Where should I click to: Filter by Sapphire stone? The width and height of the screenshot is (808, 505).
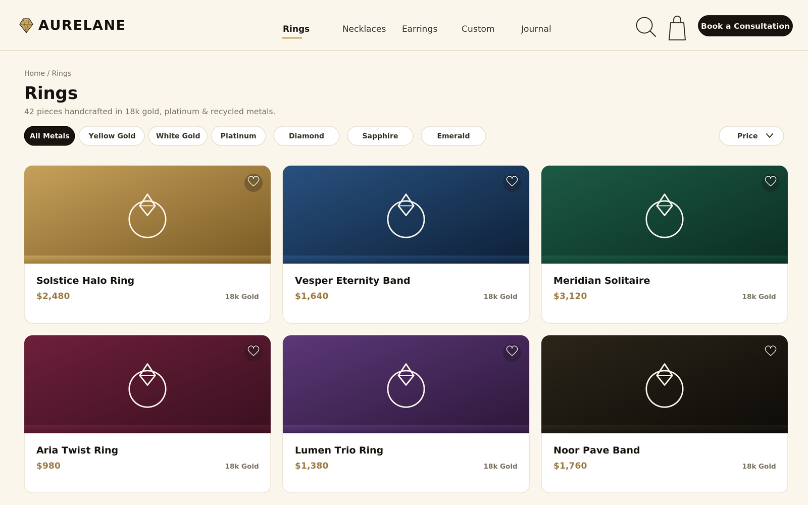[x=380, y=136]
